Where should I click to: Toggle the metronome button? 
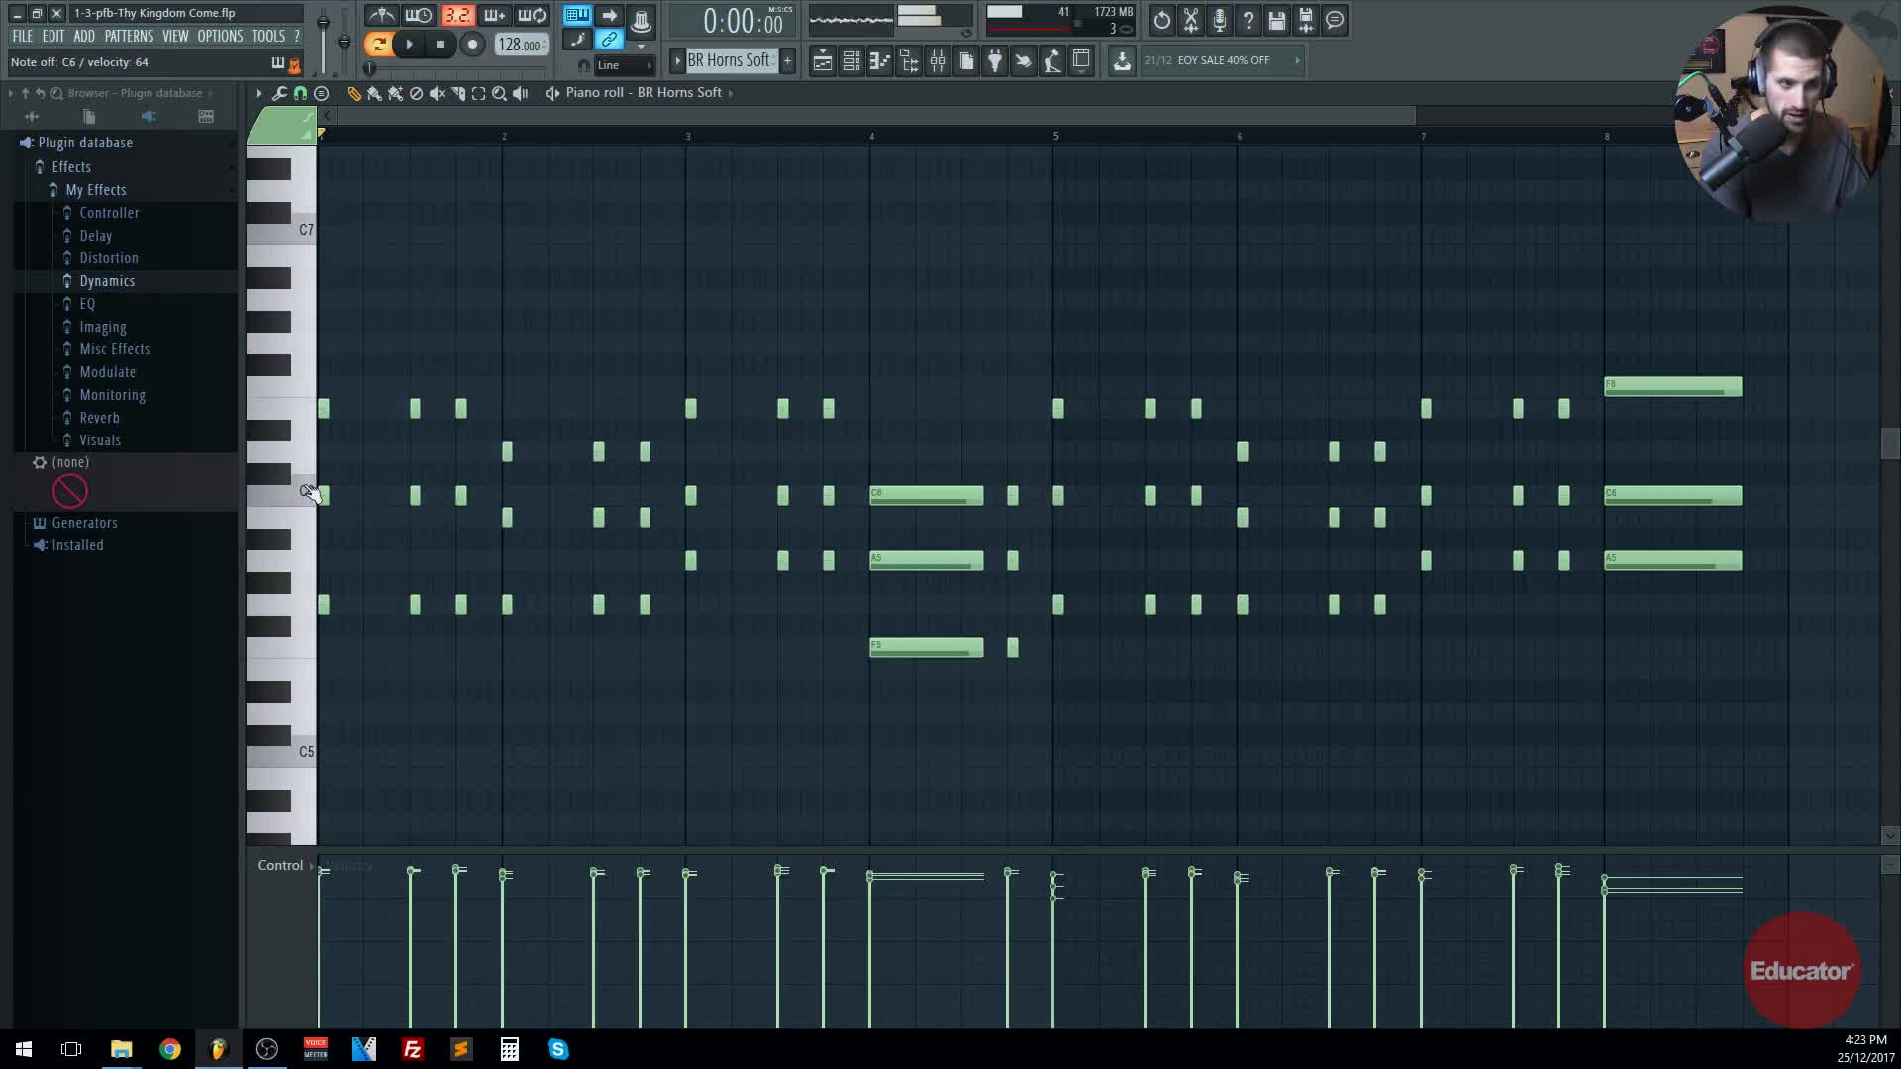pyautogui.click(x=382, y=16)
